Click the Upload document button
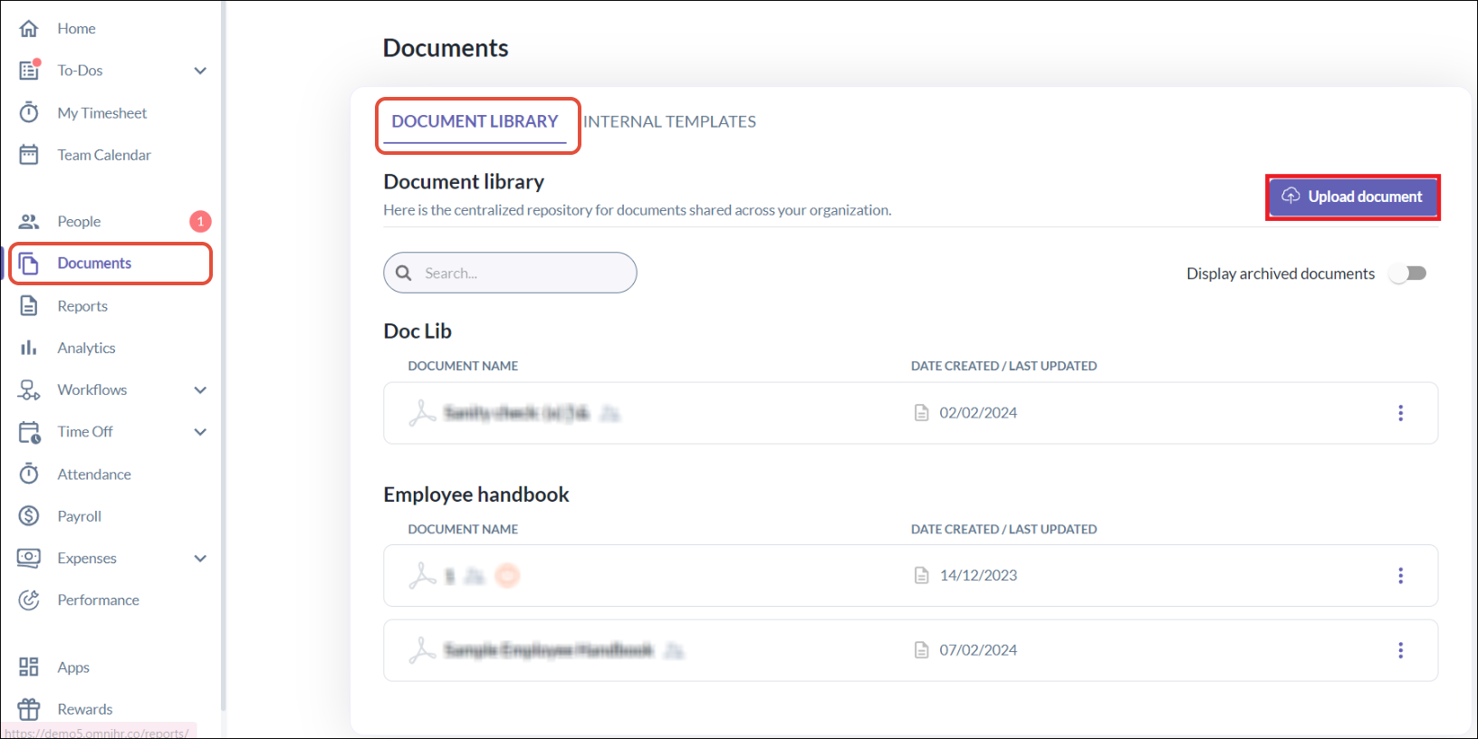 click(1353, 197)
